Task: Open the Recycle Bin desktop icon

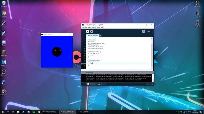Action: coord(4,4)
